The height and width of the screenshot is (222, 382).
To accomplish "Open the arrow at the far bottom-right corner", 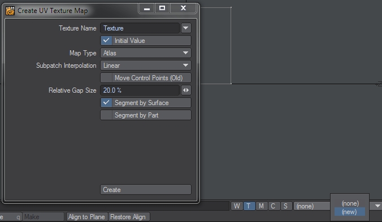I will click(x=377, y=206).
